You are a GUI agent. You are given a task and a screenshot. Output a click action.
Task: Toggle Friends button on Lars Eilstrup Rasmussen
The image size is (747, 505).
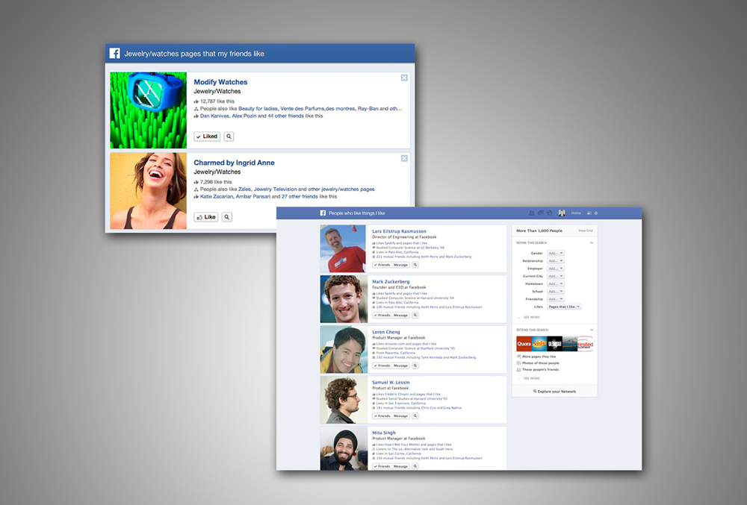click(382, 265)
